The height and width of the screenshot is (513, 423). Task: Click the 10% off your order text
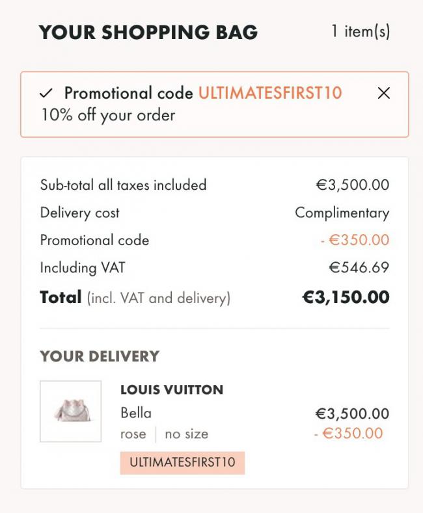pos(109,115)
